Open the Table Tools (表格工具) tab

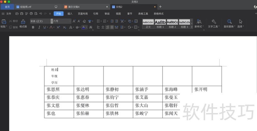click(143, 14)
